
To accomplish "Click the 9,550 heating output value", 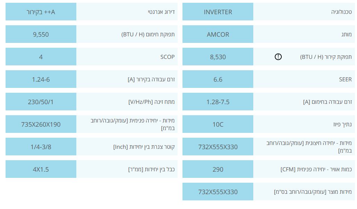I will [41, 34].
